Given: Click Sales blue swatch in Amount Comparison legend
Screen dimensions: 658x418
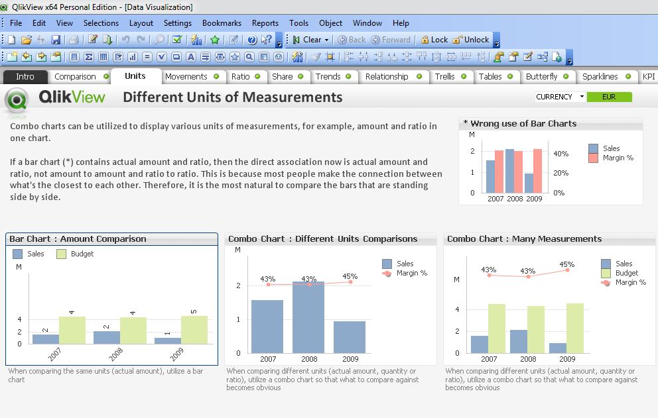Looking at the screenshot, I should coord(18,254).
